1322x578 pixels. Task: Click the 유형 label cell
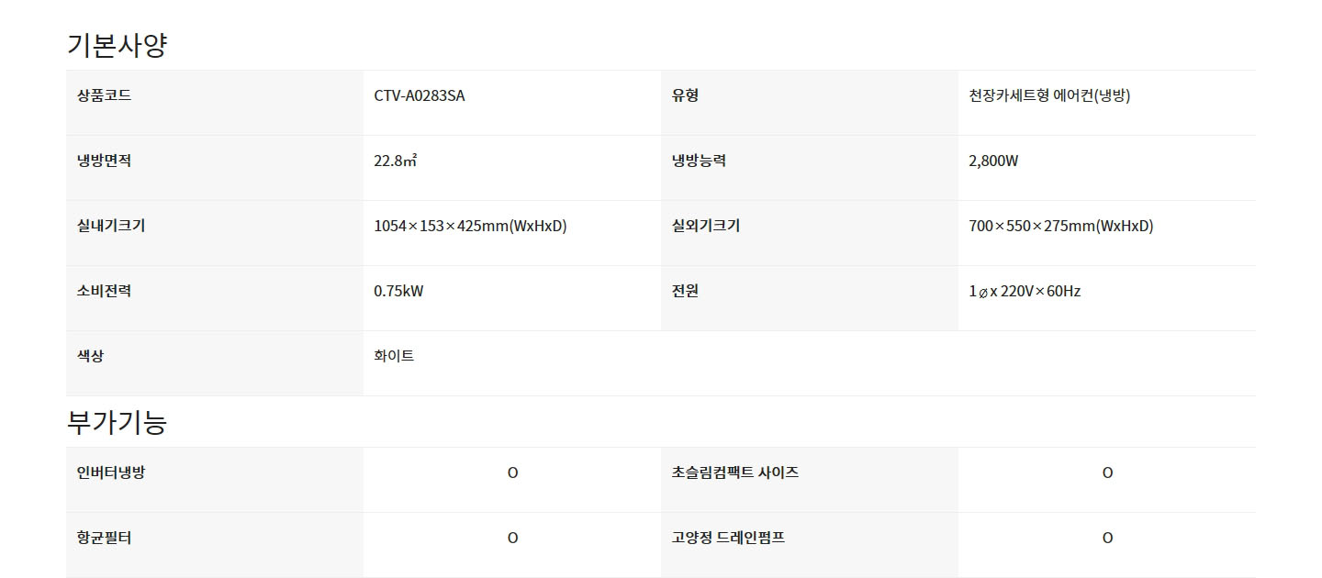pos(810,103)
